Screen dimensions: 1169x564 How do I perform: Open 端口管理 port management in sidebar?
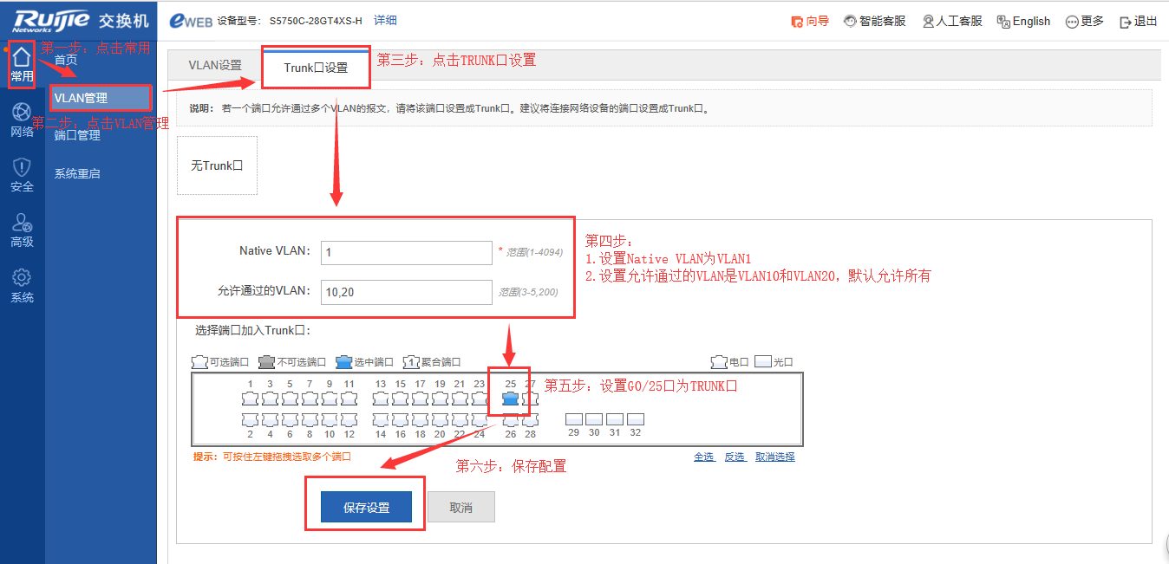[77, 136]
